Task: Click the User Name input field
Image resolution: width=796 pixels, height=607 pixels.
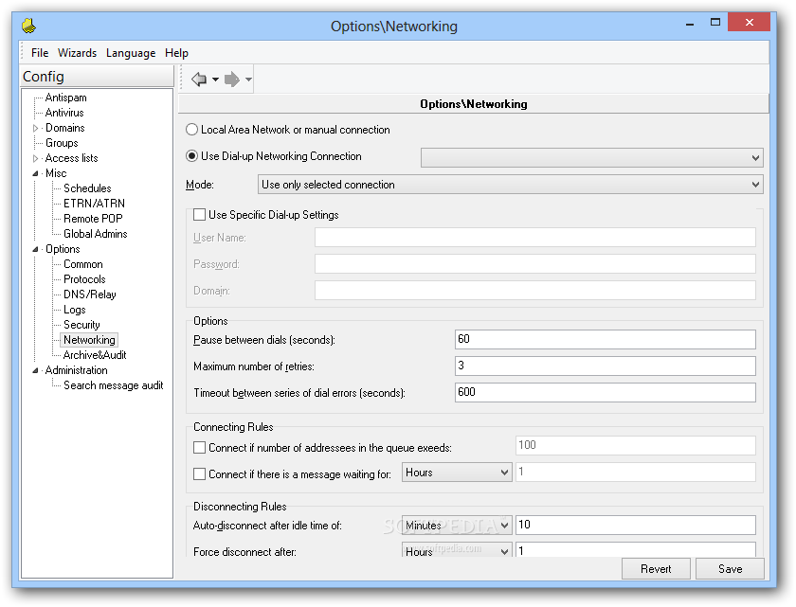Action: click(x=535, y=238)
